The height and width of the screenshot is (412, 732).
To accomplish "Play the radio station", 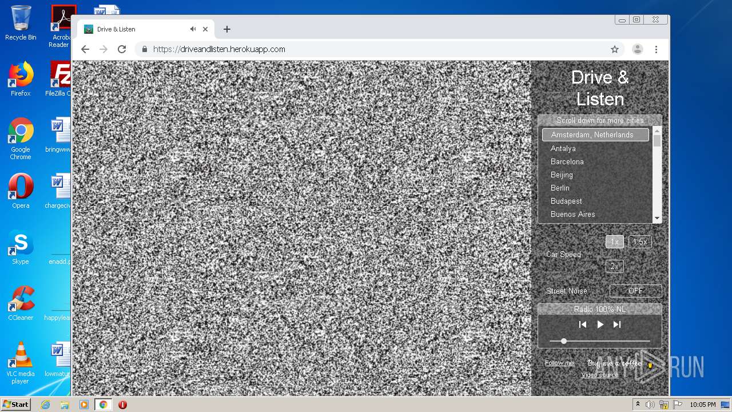I will (x=600, y=324).
